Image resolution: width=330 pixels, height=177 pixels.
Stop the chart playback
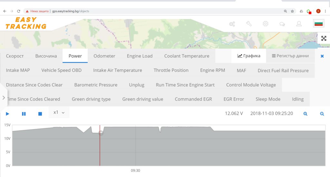[40, 114]
